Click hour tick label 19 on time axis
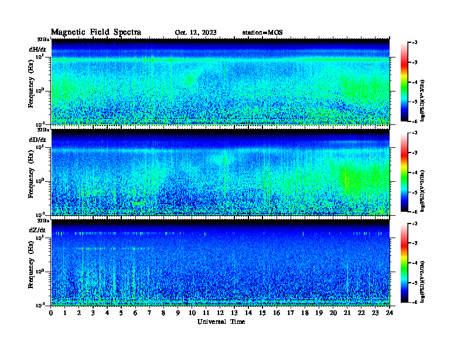This screenshot has height=359, width=464. 319,313
